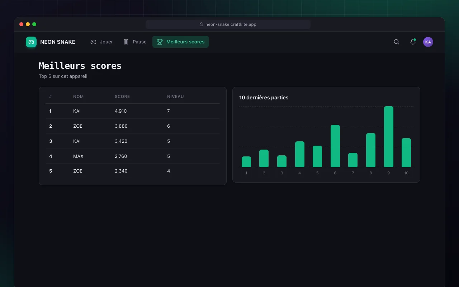Image resolution: width=459 pixels, height=287 pixels.
Task: Click the address bar URL neon-snake.craftkite.app
Action: (x=231, y=24)
